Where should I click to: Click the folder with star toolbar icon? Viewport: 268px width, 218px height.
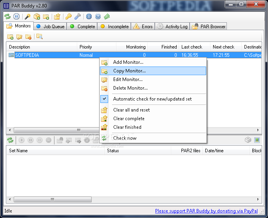pos(57,16)
